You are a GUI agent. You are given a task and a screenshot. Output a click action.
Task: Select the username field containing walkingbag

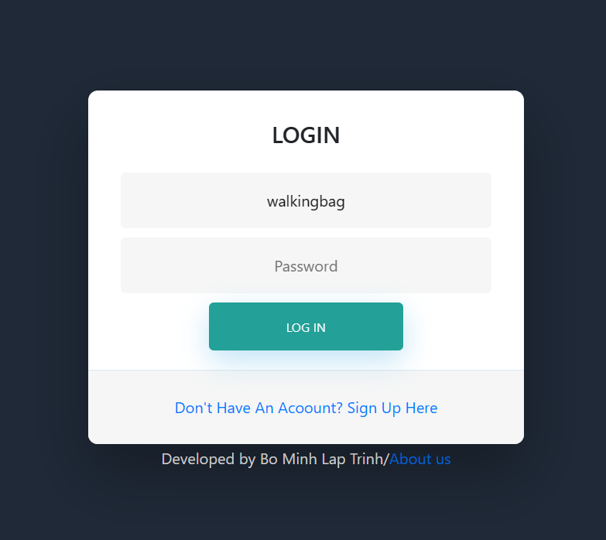(306, 200)
